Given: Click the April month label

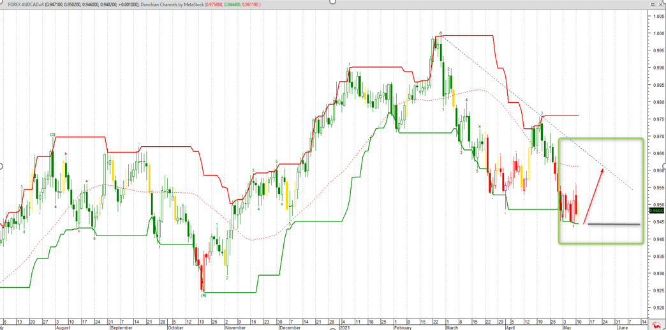Looking at the screenshot, I should click(x=512, y=327).
